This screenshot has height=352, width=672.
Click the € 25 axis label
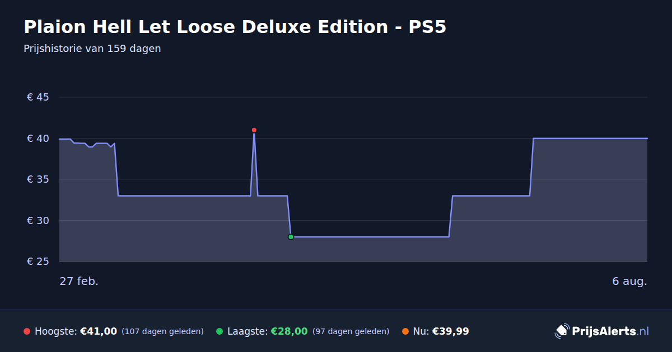[38, 261]
